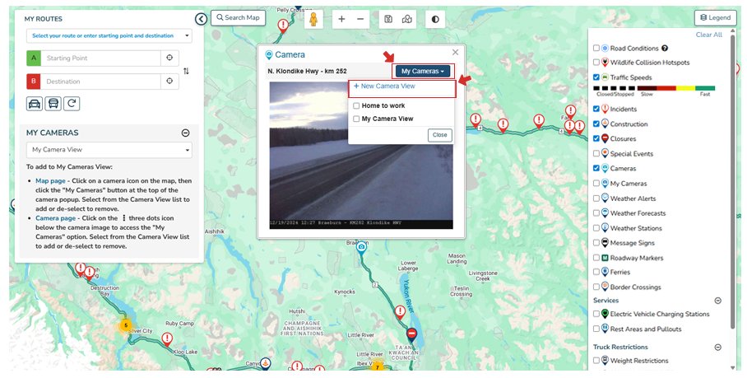The width and height of the screenshot is (747, 378).
Task: Open the My Cameras dropdown button
Action: [x=423, y=72]
